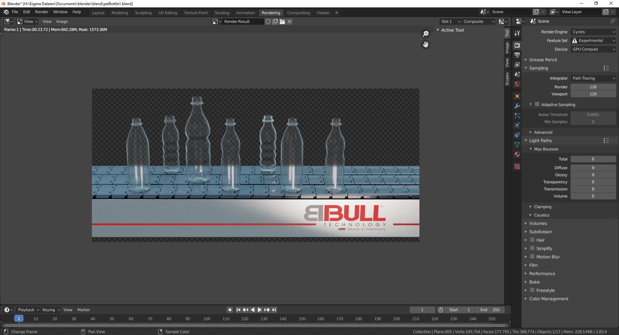Click the Render samples field showing 128

[593, 87]
